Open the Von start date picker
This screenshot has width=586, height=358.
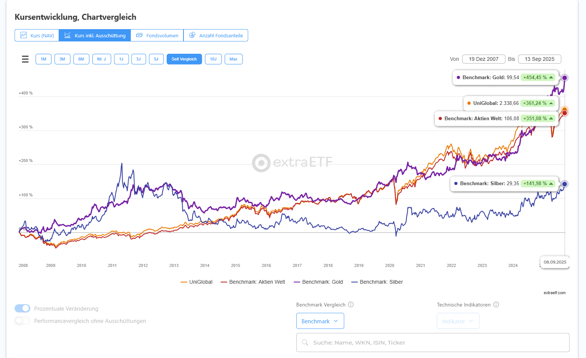tap(484, 59)
